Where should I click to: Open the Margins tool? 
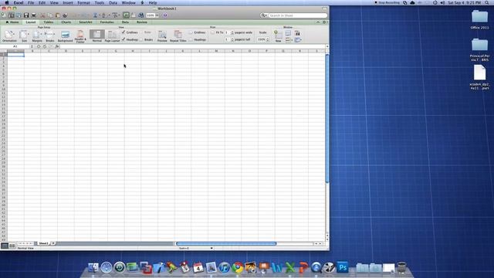[x=37, y=36]
